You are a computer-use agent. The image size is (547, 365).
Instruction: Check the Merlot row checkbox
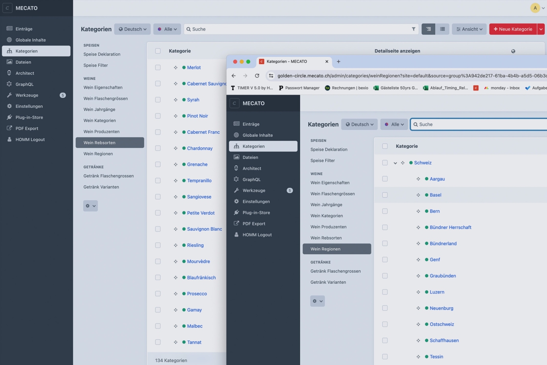[158, 67]
